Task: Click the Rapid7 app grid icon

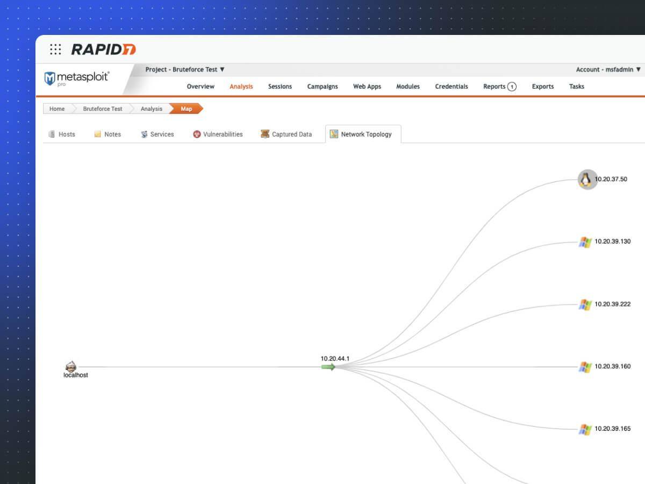Action: tap(55, 49)
